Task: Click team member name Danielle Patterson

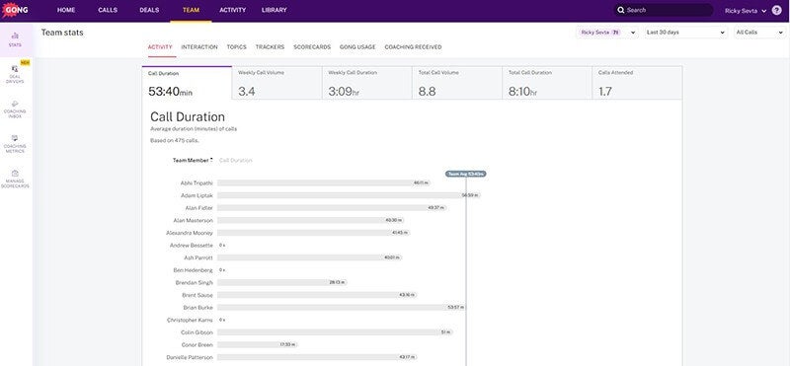Action: point(190,357)
